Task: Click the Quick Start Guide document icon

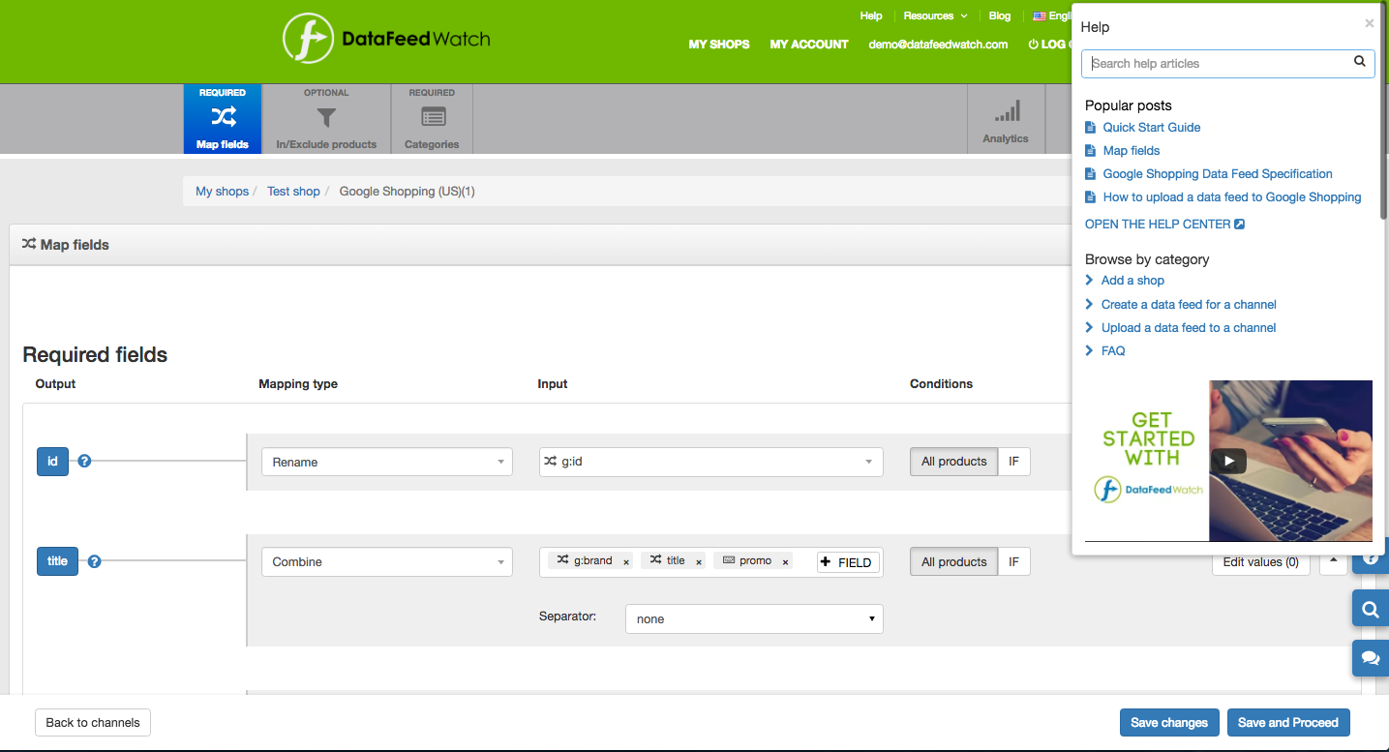Action: coord(1091,127)
